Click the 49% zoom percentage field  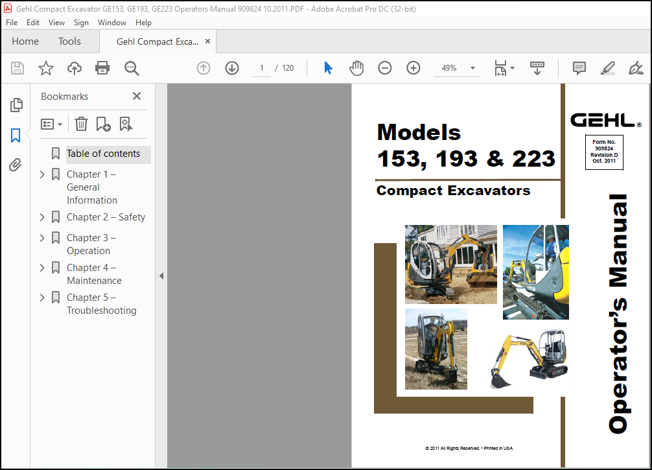click(449, 68)
